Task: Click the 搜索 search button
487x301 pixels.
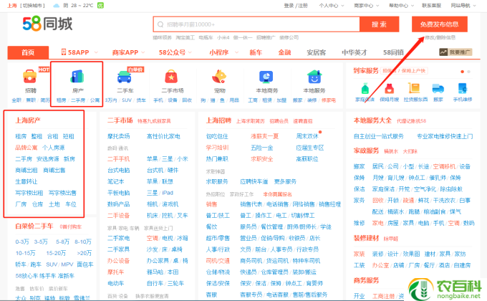Action: tap(379, 24)
